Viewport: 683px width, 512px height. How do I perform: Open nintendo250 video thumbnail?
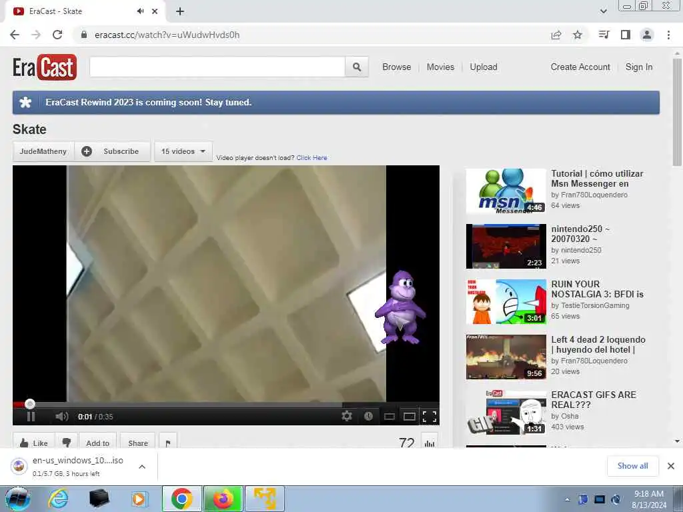pyautogui.click(x=506, y=247)
